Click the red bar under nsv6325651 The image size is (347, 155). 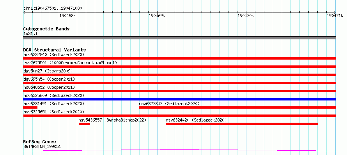pos(179,116)
